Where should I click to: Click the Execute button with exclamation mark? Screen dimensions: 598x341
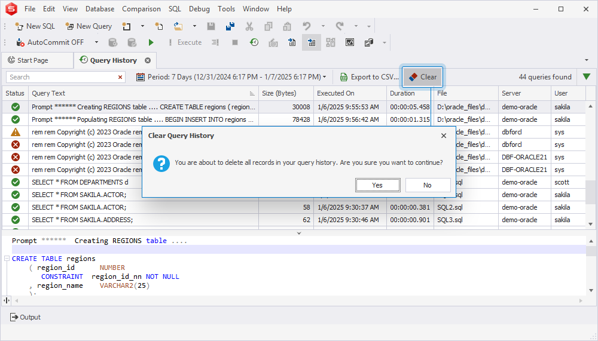tap(185, 42)
